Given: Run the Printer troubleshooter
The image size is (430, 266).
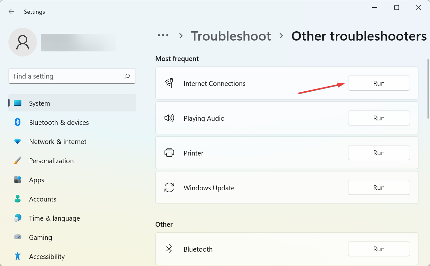Looking at the screenshot, I should [x=379, y=153].
